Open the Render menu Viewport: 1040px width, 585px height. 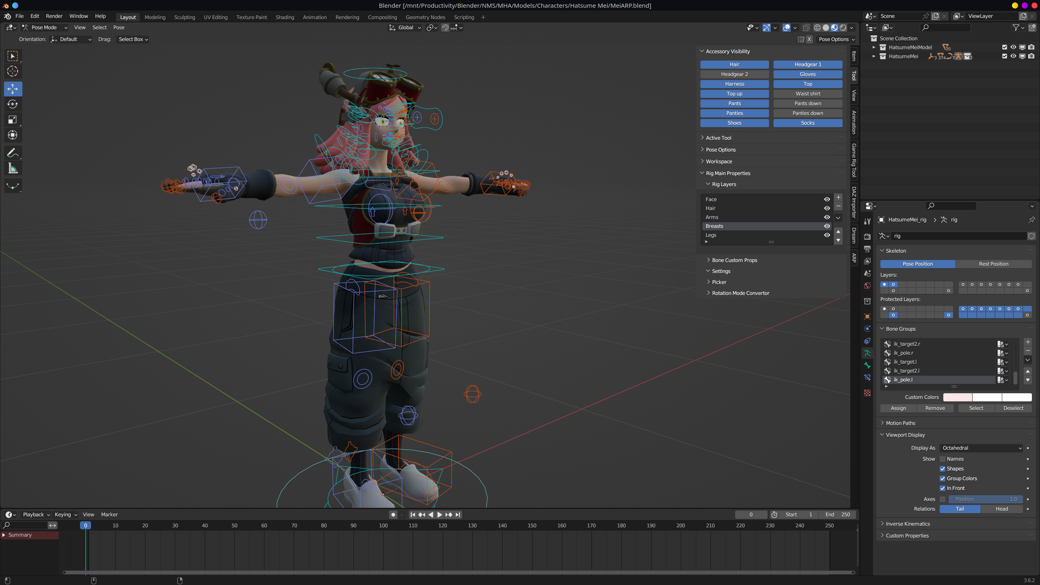(x=54, y=16)
